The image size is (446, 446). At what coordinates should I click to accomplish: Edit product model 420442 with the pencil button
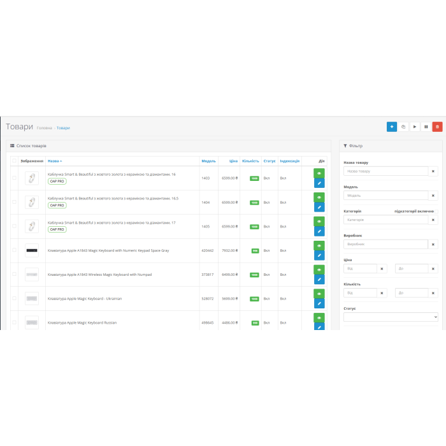click(319, 255)
